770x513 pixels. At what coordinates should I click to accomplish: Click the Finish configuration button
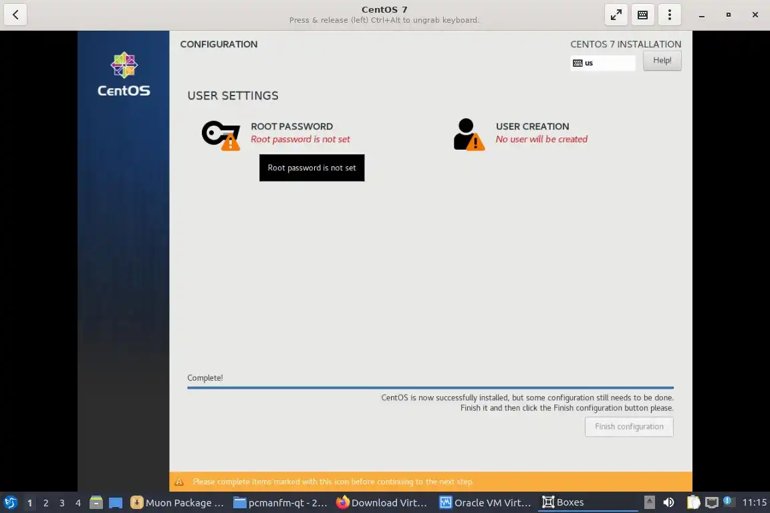[628, 427]
